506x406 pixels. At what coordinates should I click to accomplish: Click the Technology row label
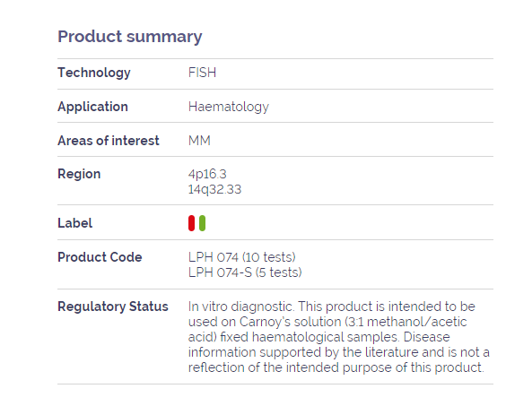(94, 73)
